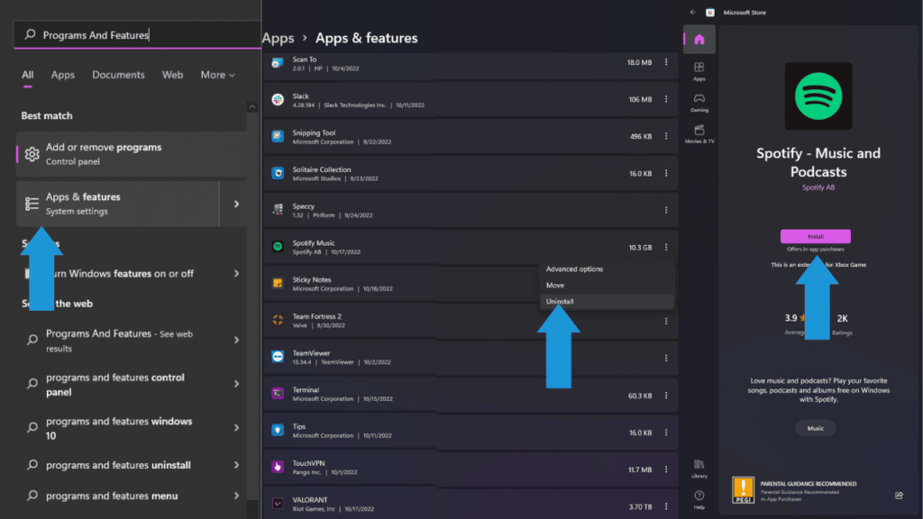The height and width of the screenshot is (519, 923).
Task: Open the Slack app icon in Apps list
Action: pos(278,99)
